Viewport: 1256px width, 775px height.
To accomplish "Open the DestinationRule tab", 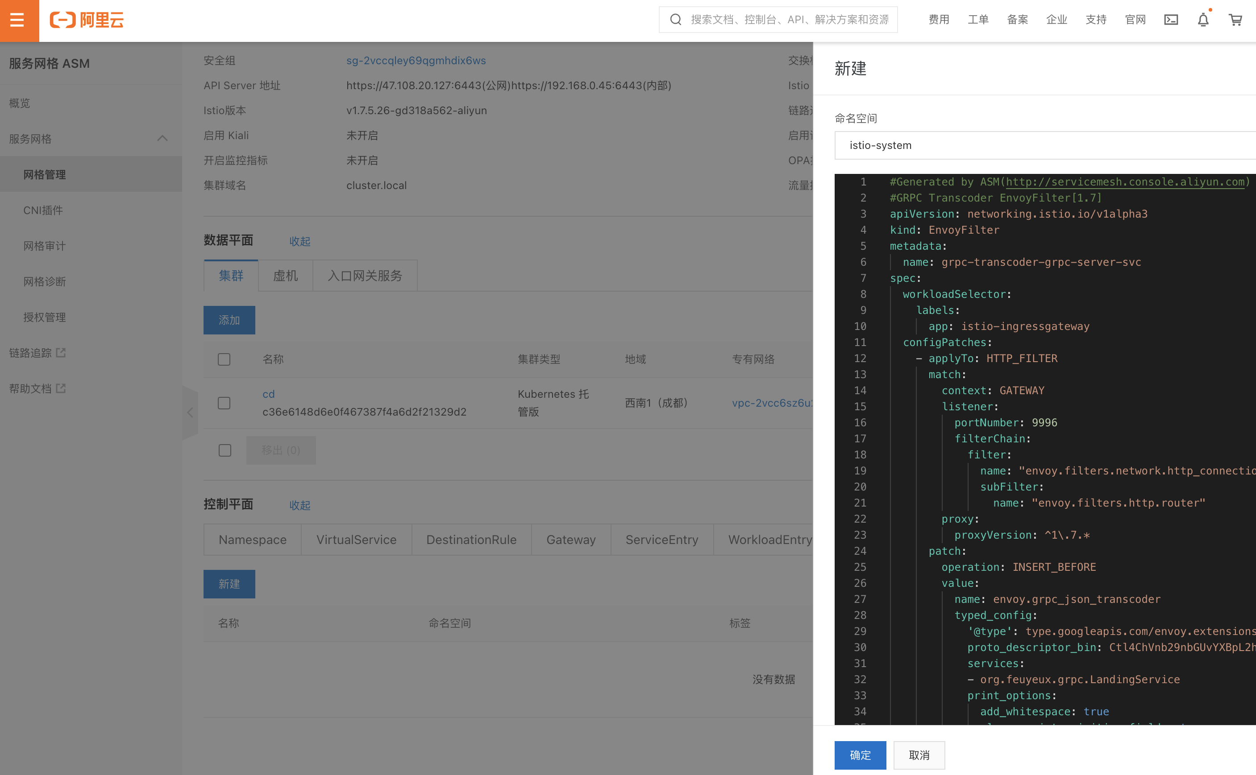I will pos(471,540).
